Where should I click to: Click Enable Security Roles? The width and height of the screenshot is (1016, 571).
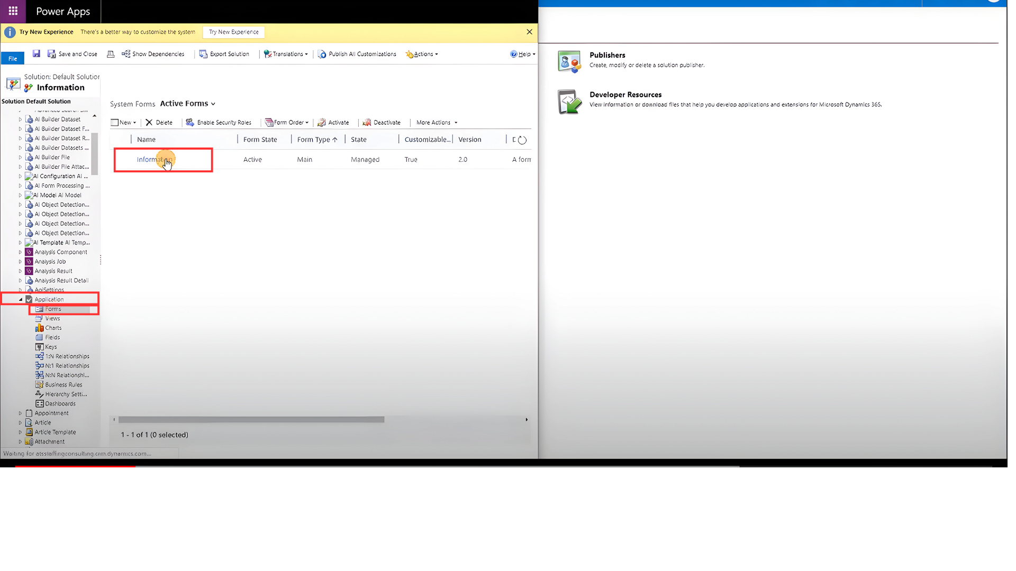pos(218,122)
